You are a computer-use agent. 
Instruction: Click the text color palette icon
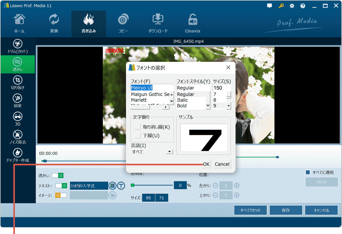point(112,186)
